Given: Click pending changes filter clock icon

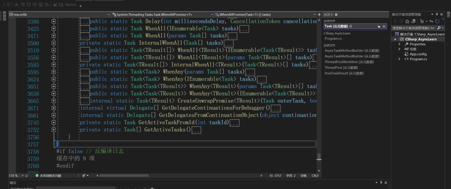Looking at the screenshot, I should [x=421, y=21].
